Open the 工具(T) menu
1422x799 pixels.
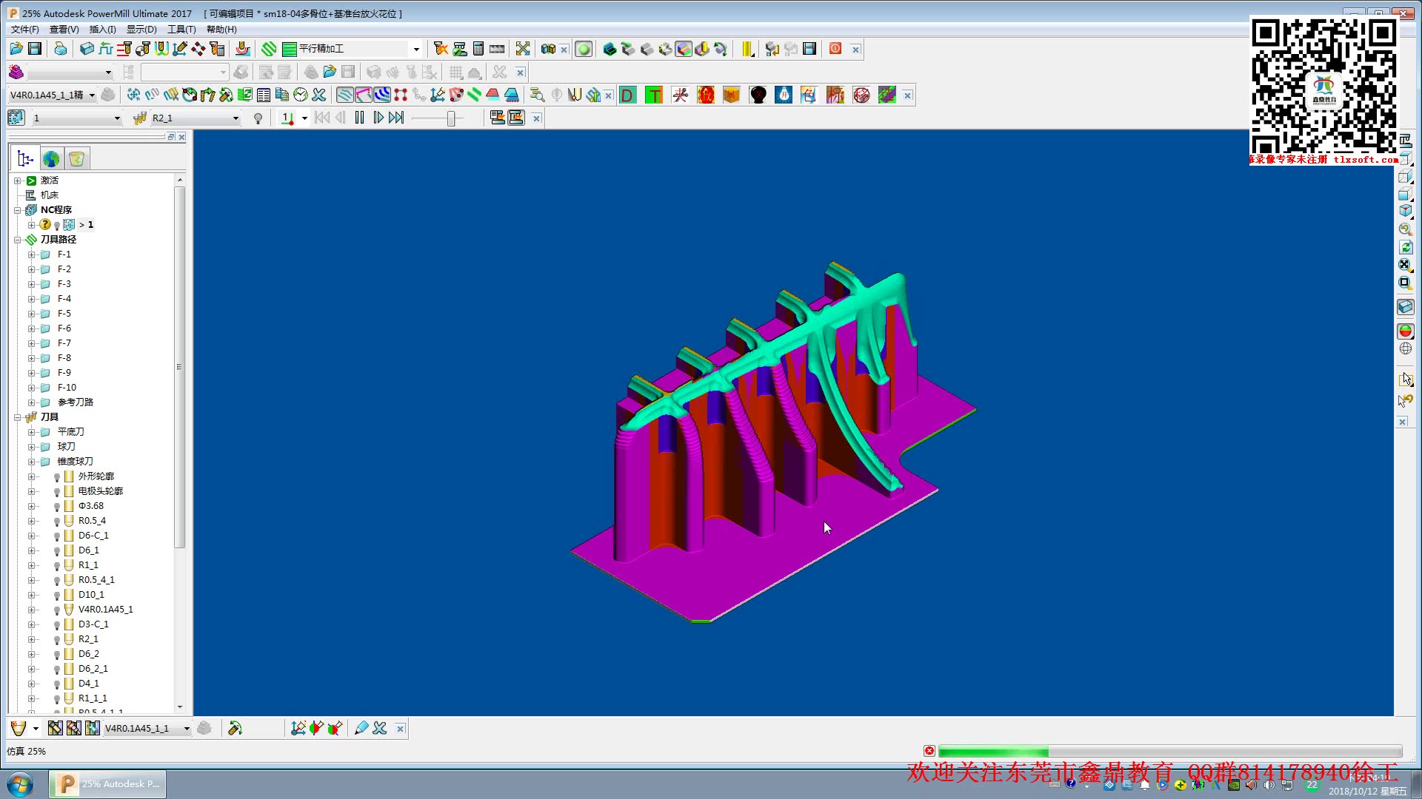(181, 30)
